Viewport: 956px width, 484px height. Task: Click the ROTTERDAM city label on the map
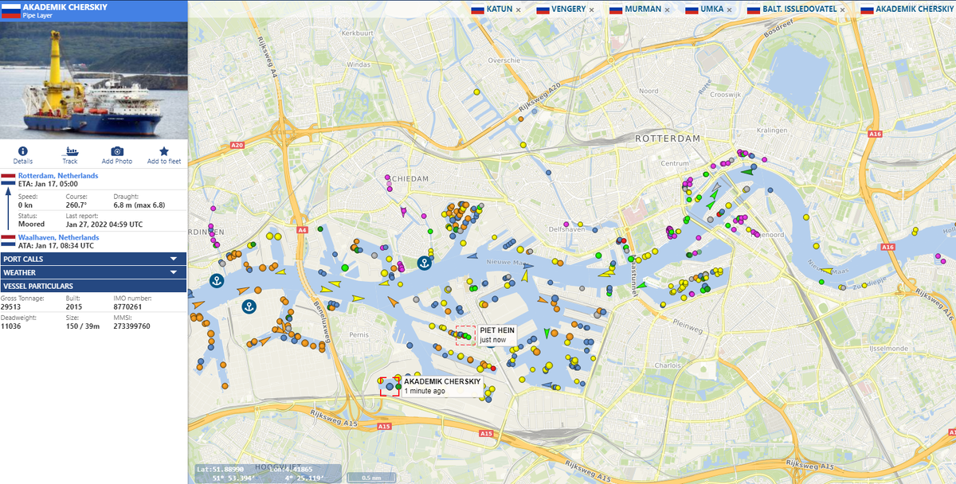[667, 139]
